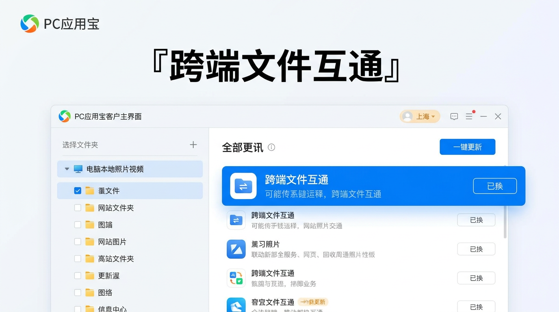The width and height of the screenshot is (559, 312).
Task: Click the orange update tag beside 文件互通
Action: click(x=313, y=302)
